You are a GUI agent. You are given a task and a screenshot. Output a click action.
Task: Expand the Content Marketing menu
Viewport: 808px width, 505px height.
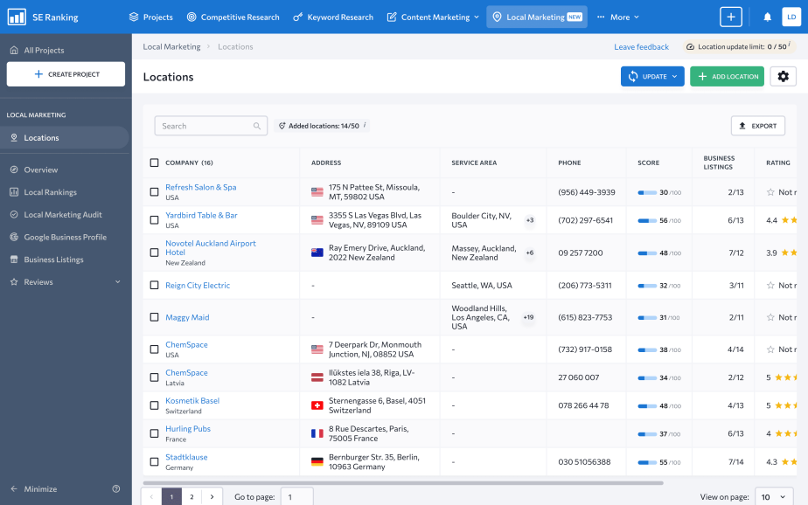(x=434, y=17)
